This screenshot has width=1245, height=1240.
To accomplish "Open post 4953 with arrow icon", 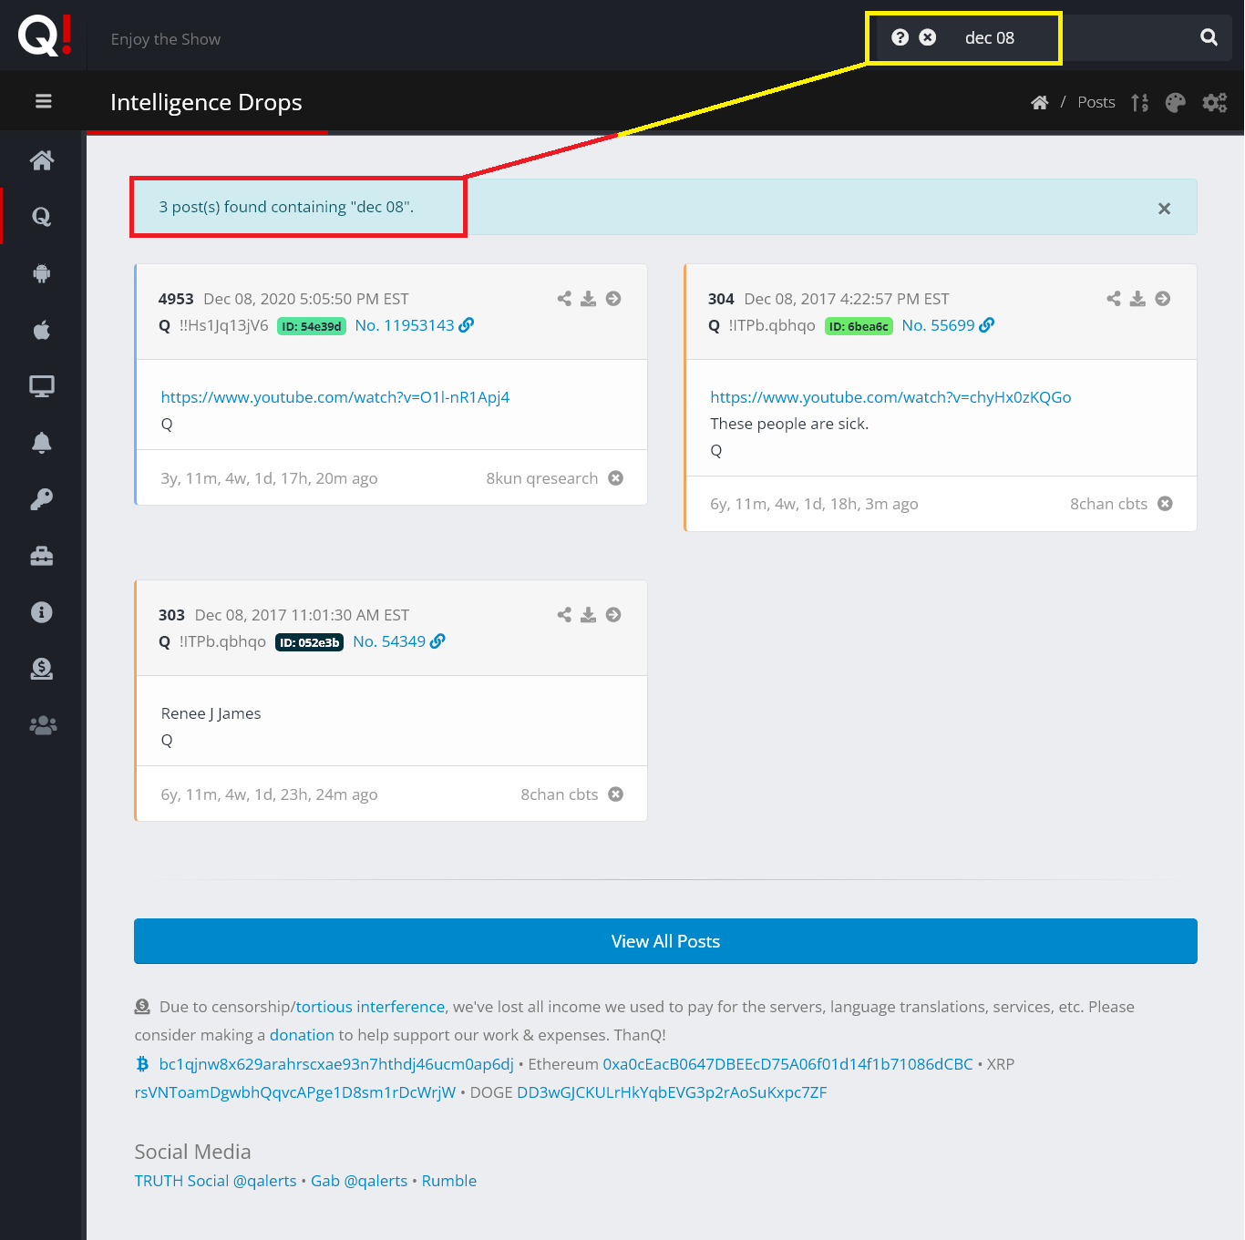I will [613, 299].
